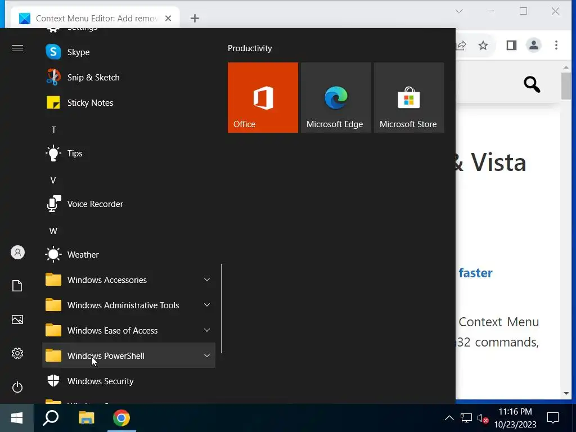The width and height of the screenshot is (576, 432).
Task: Click the muted volume tray icon
Action: coord(483,418)
